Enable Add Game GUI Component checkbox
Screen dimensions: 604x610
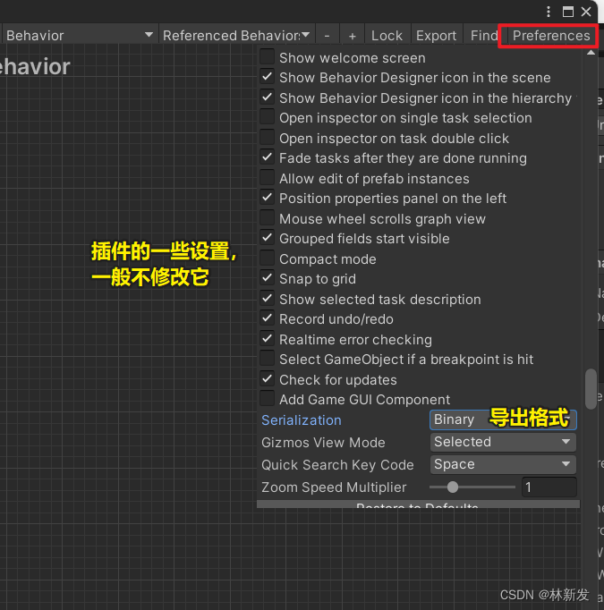tap(268, 399)
